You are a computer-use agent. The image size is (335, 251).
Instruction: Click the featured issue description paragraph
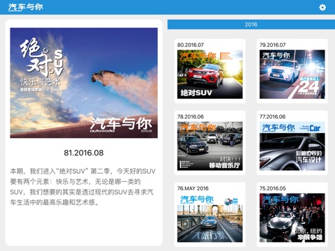83,187
